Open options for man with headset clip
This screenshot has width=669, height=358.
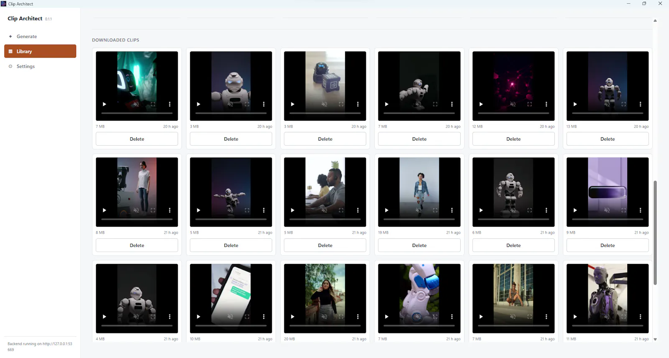coord(358,210)
